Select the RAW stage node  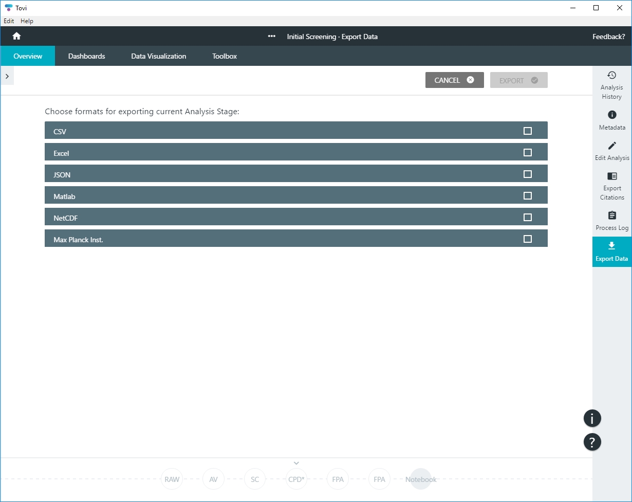[x=172, y=479]
